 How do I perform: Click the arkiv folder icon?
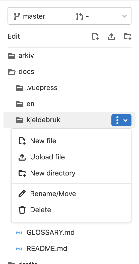click(x=12, y=56)
